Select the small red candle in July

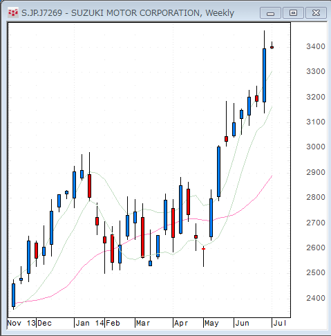272,47
